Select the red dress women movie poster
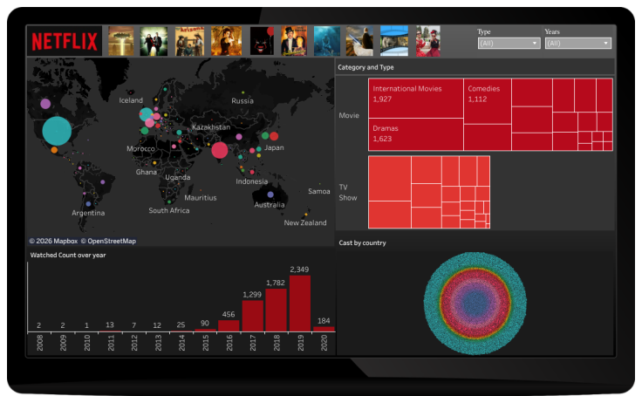Screen dimensions: 642x396 point(428,41)
